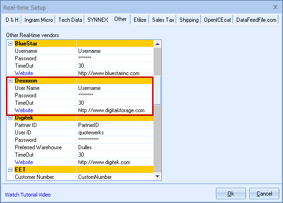Edit the Preferred Warehouse Dulles value
The height and width of the screenshot is (203, 283).
(x=115, y=147)
